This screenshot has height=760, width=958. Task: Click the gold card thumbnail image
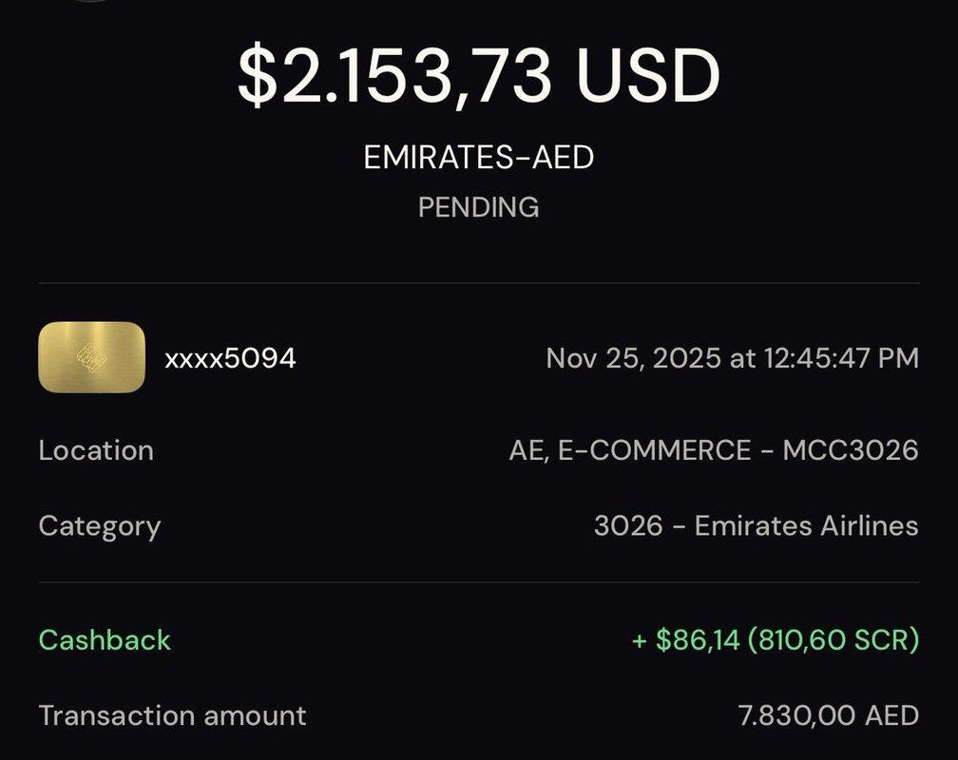pos(91,357)
